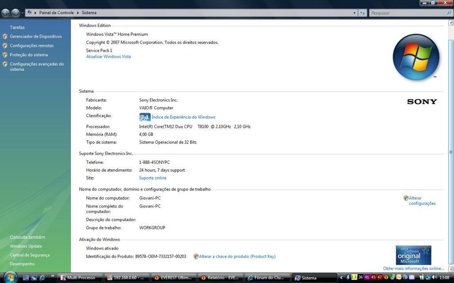The image size is (454, 283).
Task: Click the Windows Start orb
Action: point(9,277)
